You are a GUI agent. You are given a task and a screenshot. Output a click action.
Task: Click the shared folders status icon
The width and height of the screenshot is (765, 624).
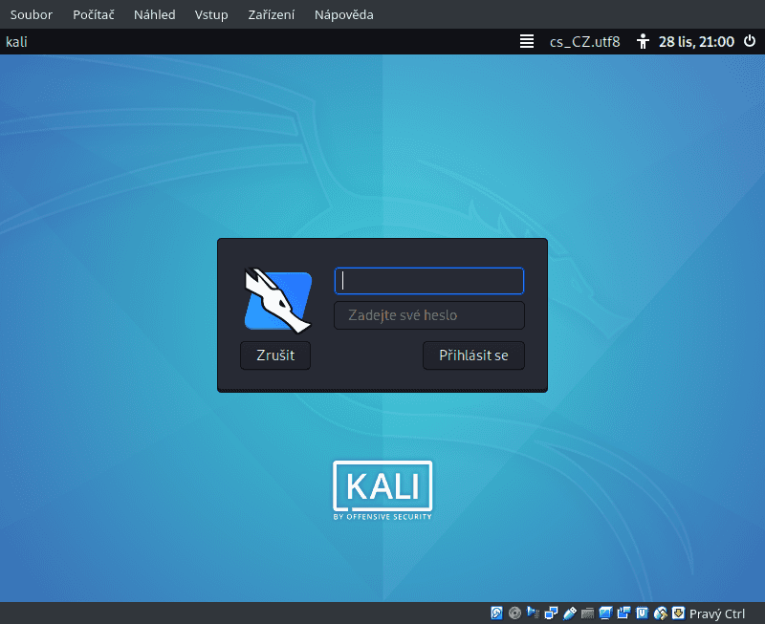622,613
